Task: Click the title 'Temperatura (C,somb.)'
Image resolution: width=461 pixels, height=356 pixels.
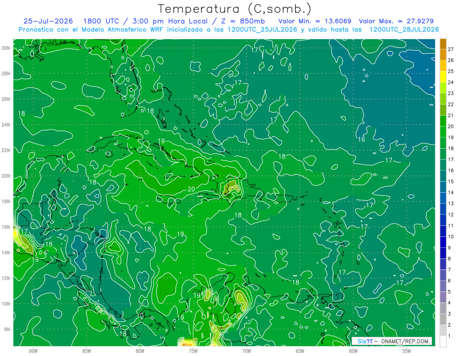Action: [235, 8]
